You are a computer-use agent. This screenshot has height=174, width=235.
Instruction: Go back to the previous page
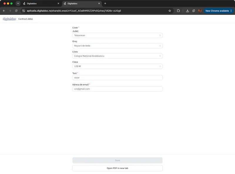click(4, 11)
